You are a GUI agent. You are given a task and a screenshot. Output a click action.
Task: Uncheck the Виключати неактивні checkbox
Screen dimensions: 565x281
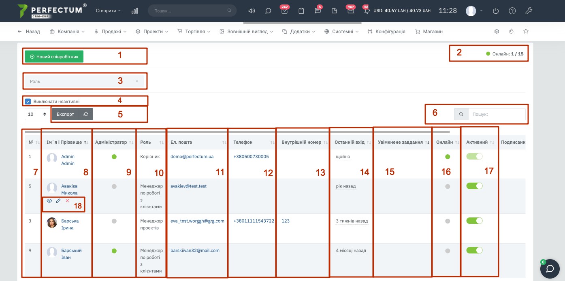(28, 102)
